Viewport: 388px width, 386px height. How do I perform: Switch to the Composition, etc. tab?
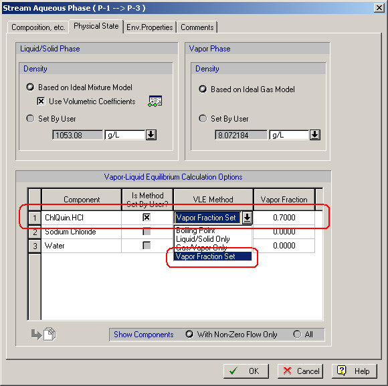pos(38,27)
